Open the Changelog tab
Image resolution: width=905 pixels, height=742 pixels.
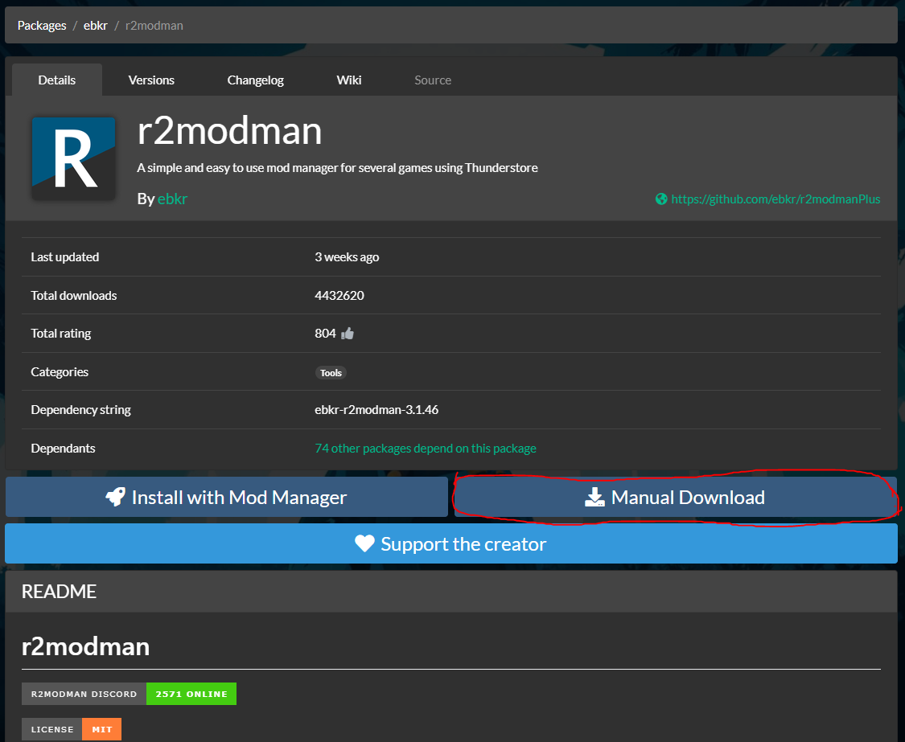coord(255,80)
